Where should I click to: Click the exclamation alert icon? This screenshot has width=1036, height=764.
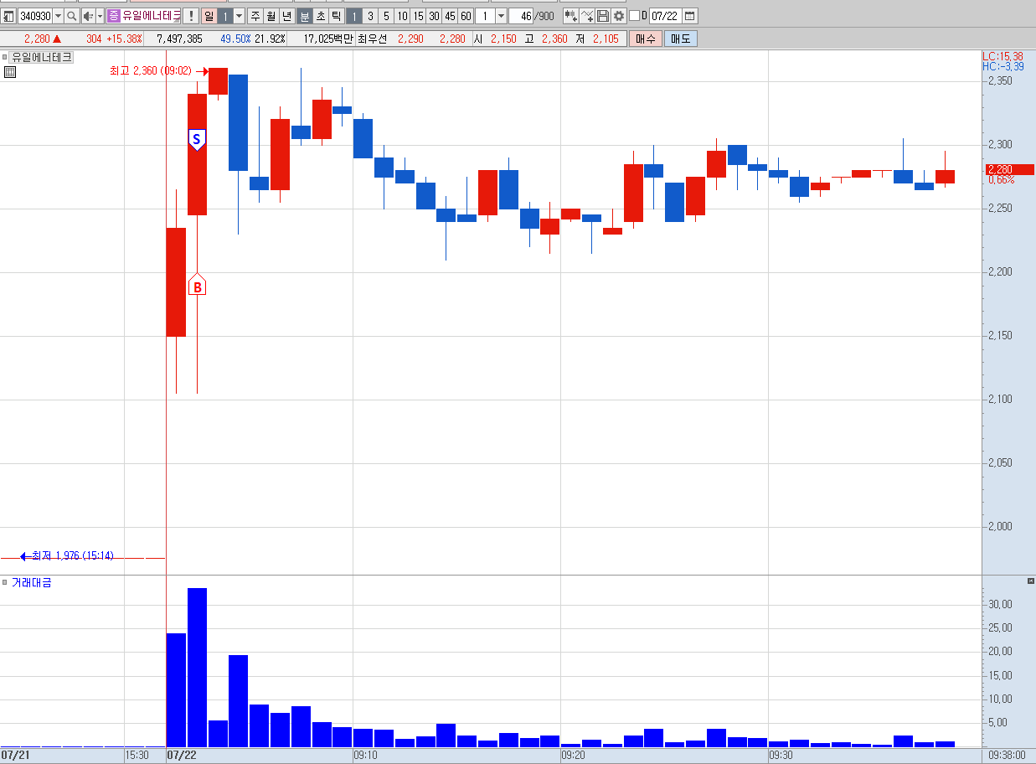191,16
